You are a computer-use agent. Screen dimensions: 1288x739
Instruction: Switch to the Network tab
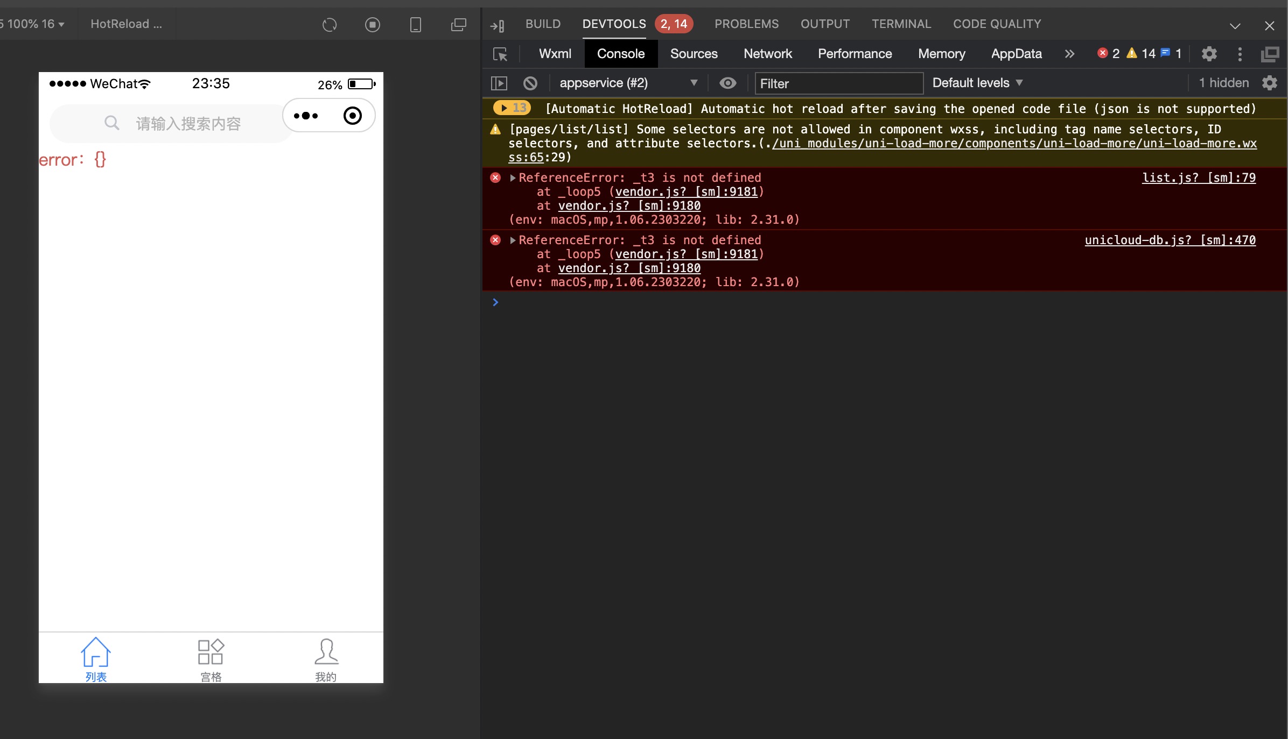(767, 54)
